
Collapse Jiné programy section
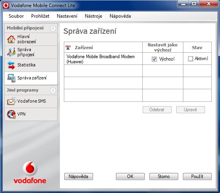click(x=53, y=90)
